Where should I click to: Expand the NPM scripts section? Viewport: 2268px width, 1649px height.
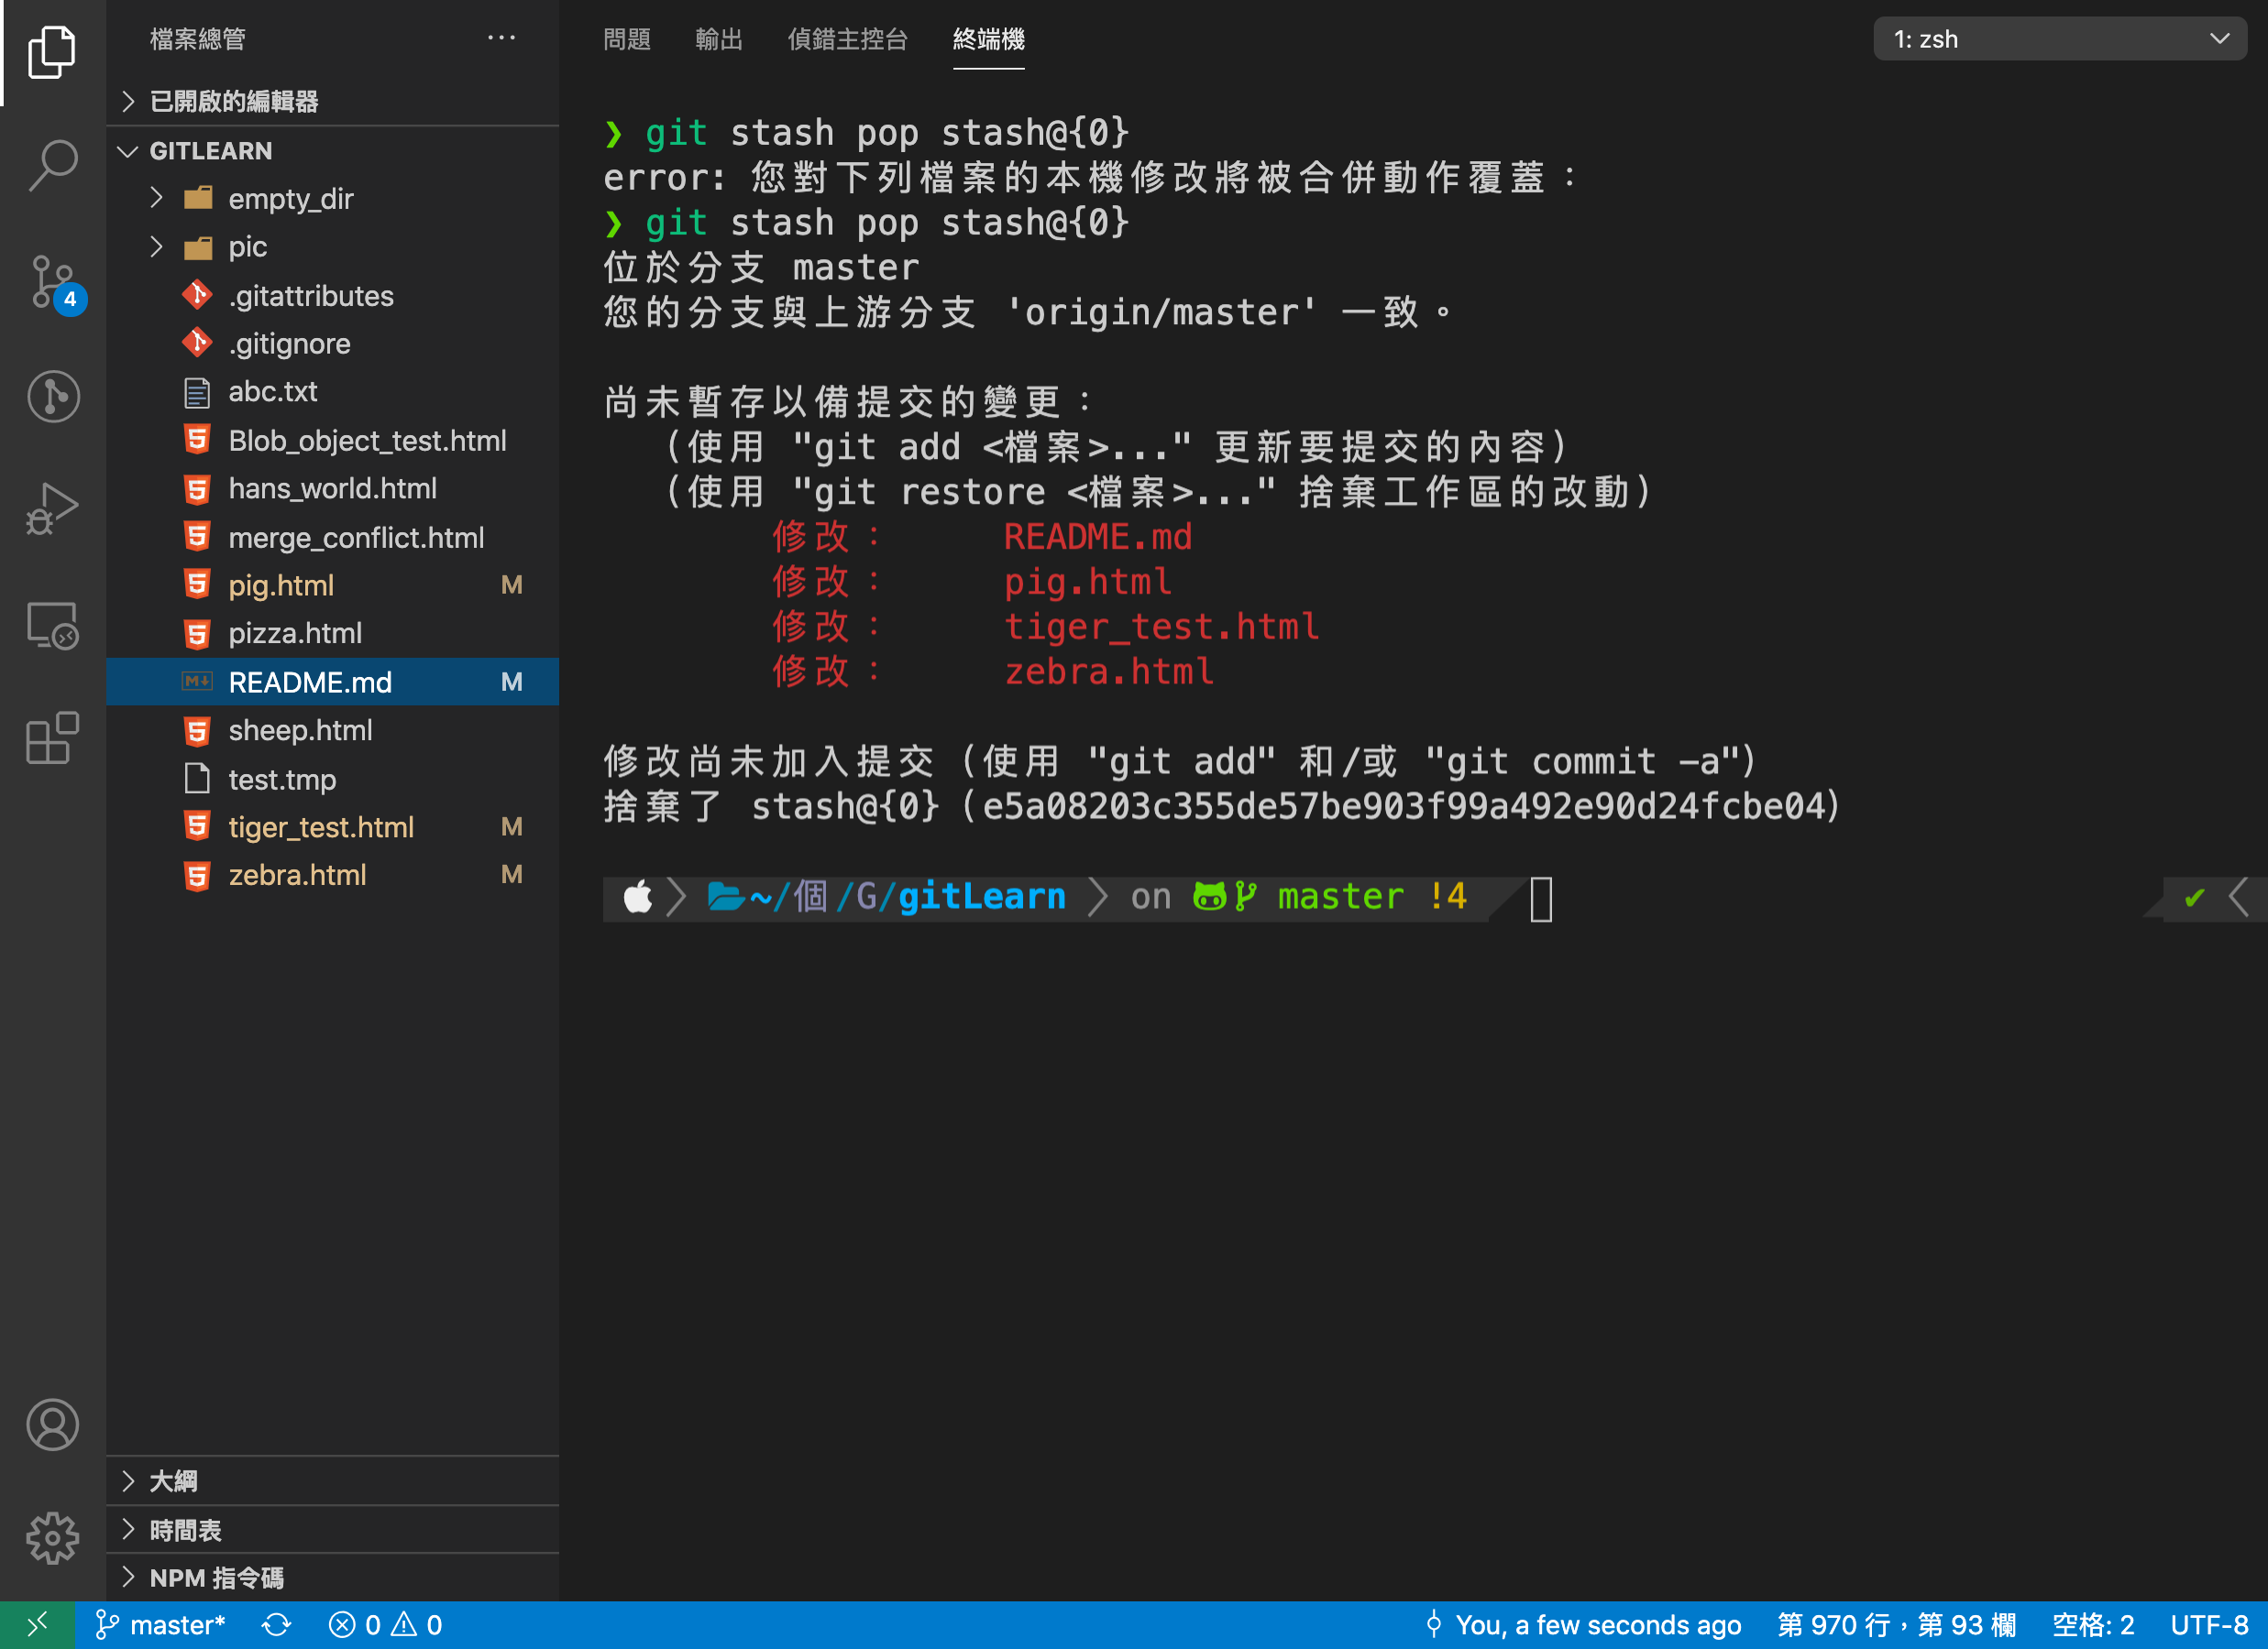(x=332, y=1578)
